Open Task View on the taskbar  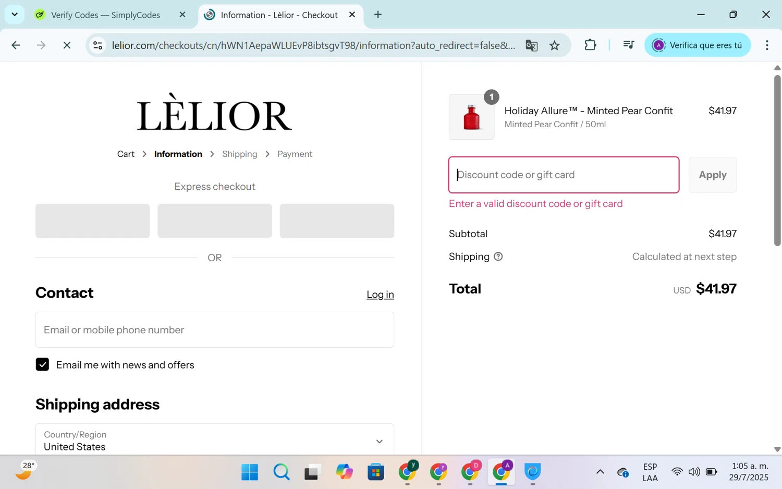click(312, 472)
